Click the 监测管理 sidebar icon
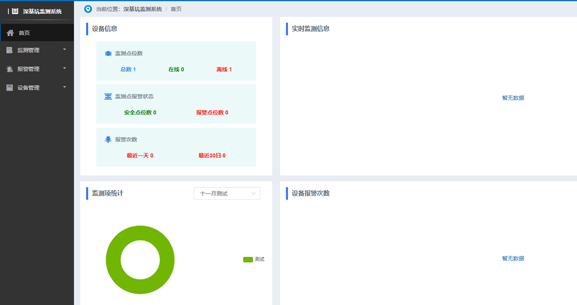This screenshot has height=305, width=577. point(10,50)
